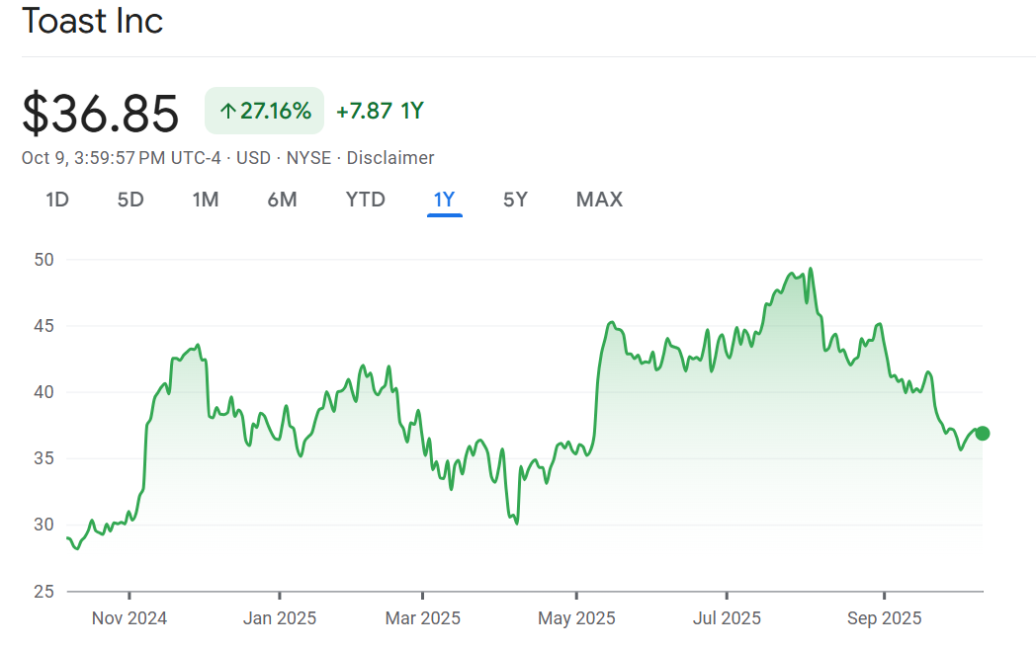
Task: Click the May 2025 axis label
Action: coord(576,618)
